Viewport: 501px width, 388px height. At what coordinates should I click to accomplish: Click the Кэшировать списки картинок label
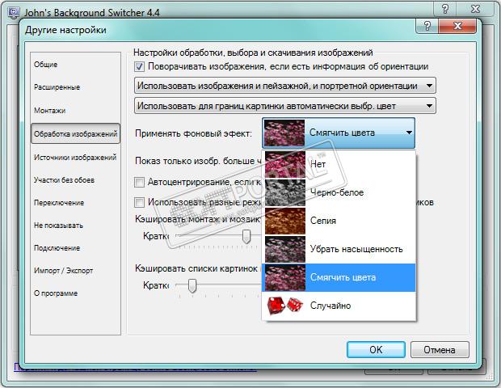point(196,268)
